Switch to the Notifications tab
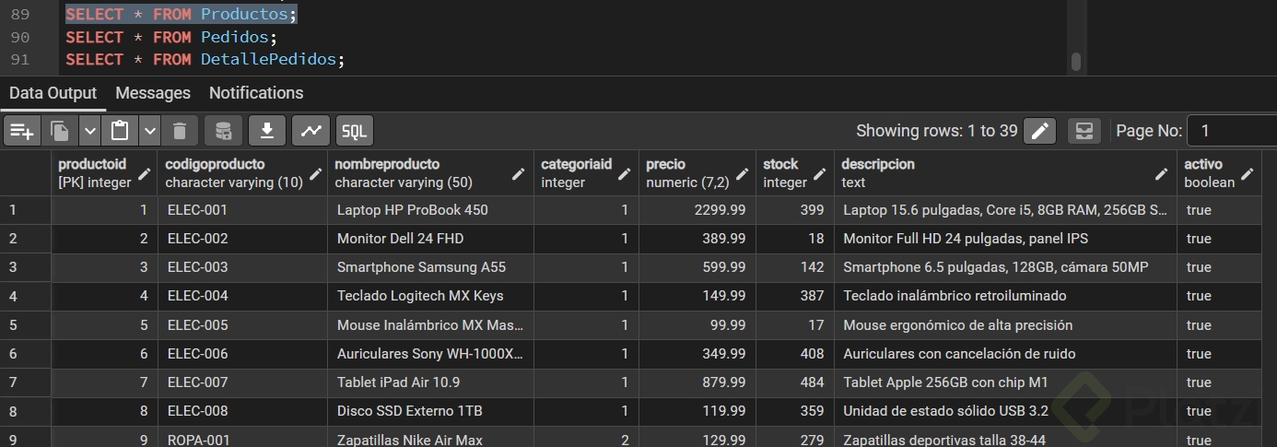The image size is (1277, 447). click(x=256, y=93)
